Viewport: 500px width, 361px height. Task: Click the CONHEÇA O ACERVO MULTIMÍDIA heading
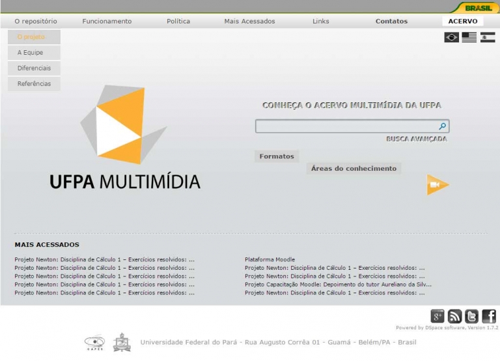[352, 106]
